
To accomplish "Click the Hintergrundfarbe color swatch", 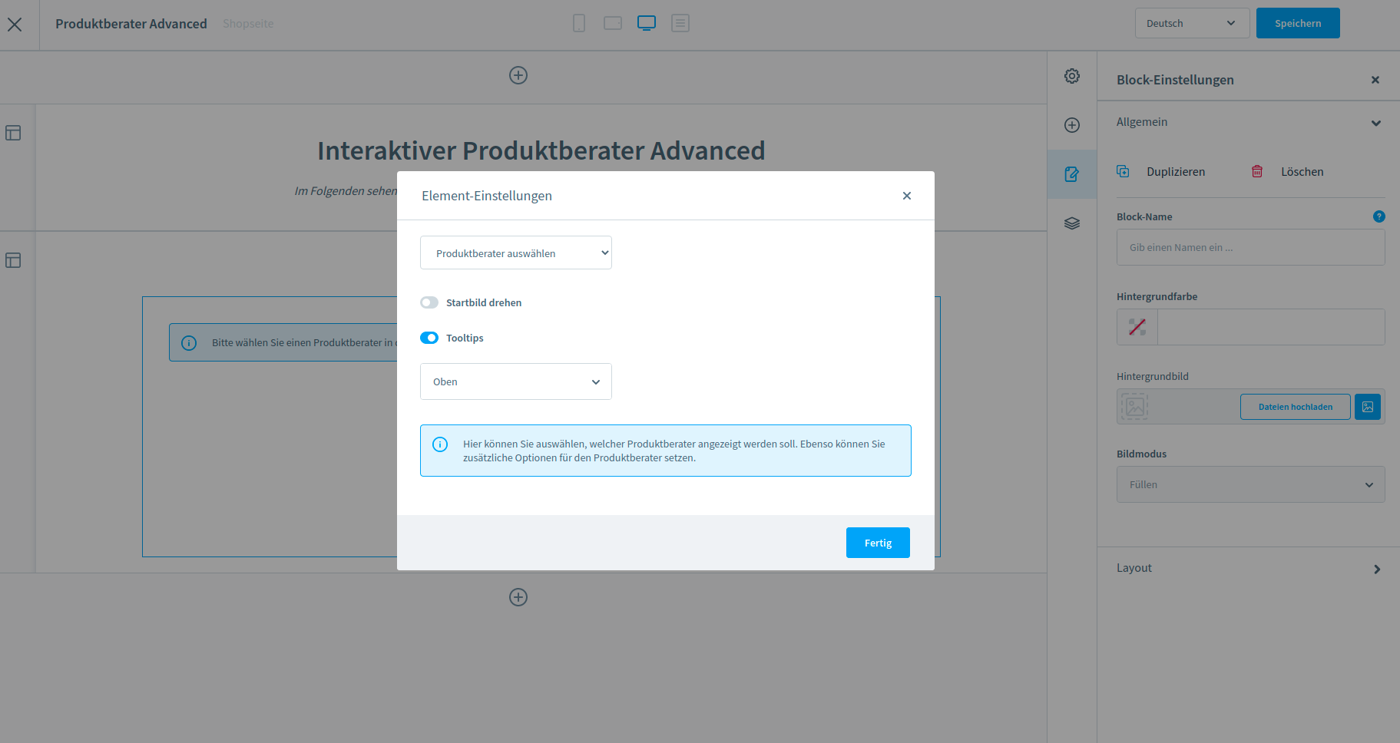I will [x=1137, y=327].
